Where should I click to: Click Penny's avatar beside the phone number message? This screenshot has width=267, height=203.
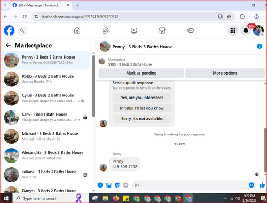(104, 167)
